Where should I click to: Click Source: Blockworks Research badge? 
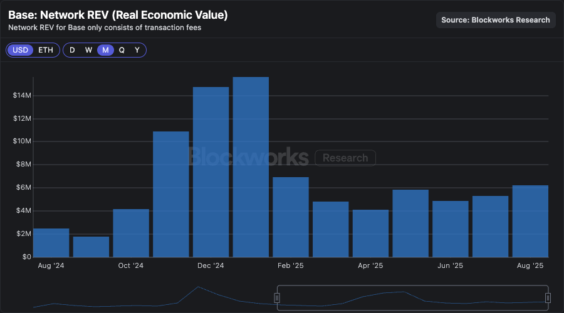coord(496,20)
